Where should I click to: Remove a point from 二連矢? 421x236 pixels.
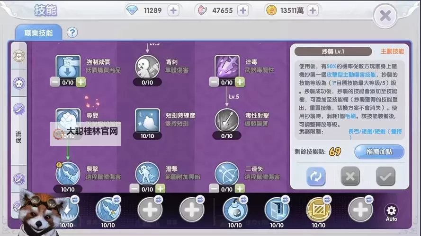(214, 189)
